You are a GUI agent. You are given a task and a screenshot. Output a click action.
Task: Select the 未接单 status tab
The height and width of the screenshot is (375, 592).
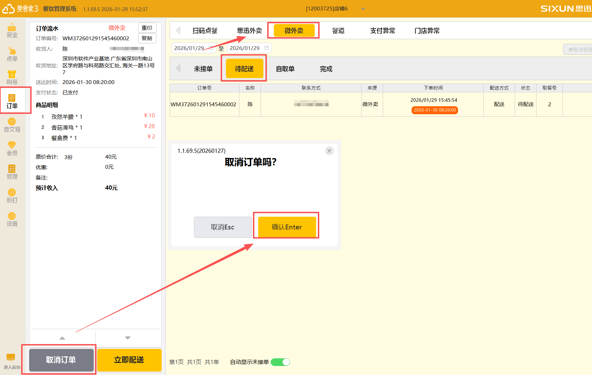tap(203, 69)
